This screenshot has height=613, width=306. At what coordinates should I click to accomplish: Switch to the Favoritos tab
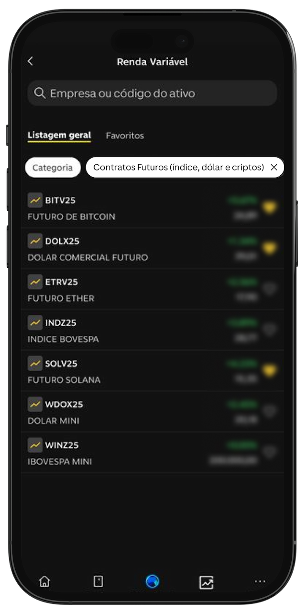click(125, 136)
